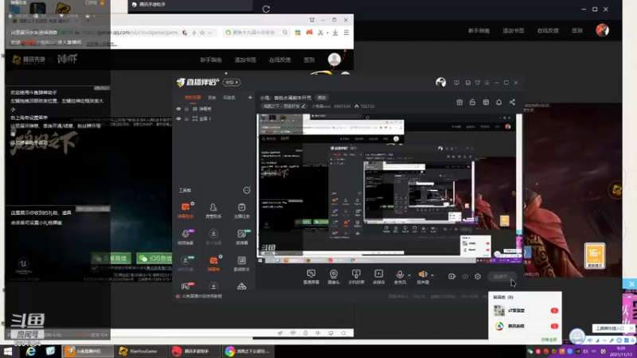
Task: Open 添加书签 in the front browser page
Action: point(245,60)
